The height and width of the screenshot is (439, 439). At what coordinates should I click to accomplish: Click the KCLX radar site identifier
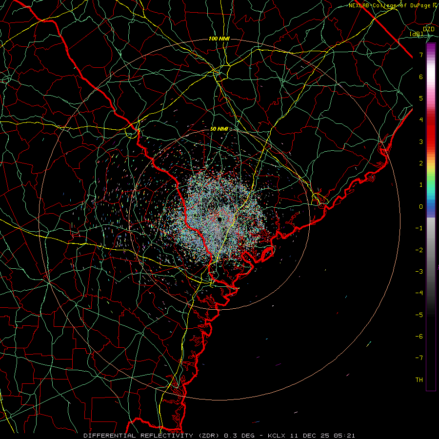(x=277, y=436)
